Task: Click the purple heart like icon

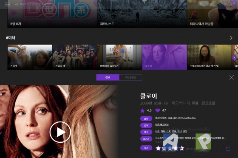Action: point(158,110)
